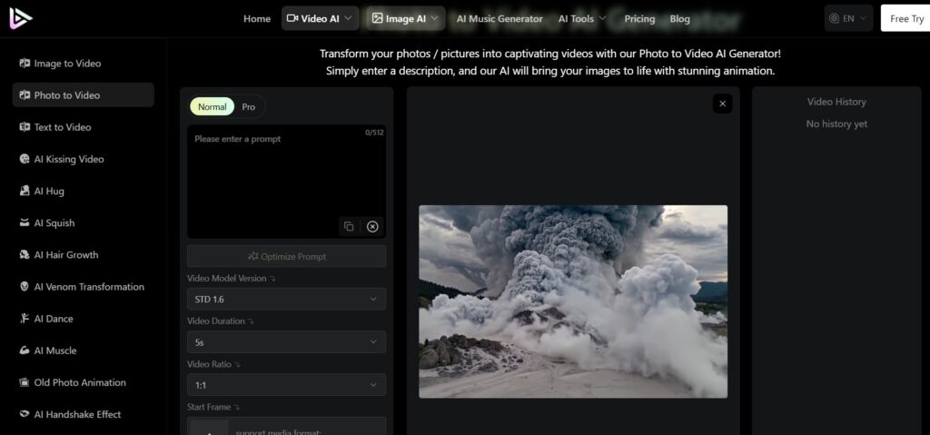The height and width of the screenshot is (435, 930).
Task: Click the picture icon in Image AI
Action: pos(377,18)
